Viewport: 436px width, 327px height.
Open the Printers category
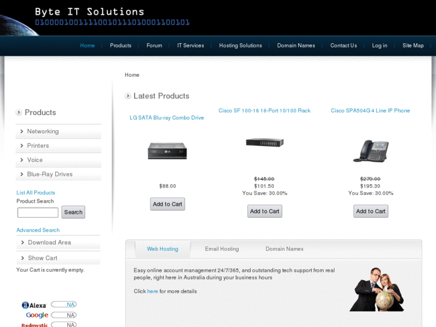click(x=58, y=146)
